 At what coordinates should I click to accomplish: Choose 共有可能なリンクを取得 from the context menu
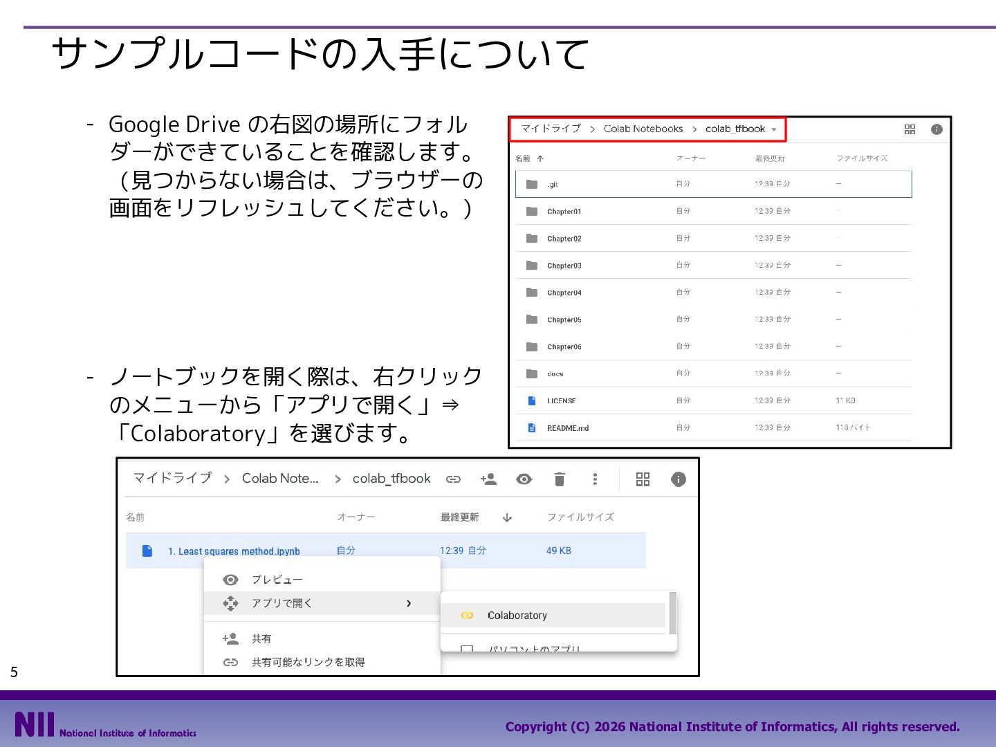click(x=322, y=662)
